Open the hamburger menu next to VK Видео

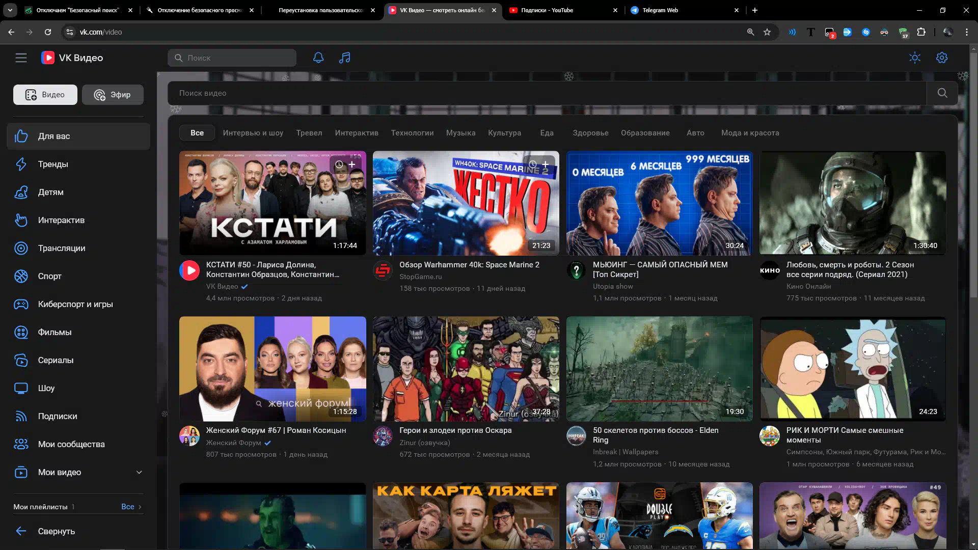(21, 58)
